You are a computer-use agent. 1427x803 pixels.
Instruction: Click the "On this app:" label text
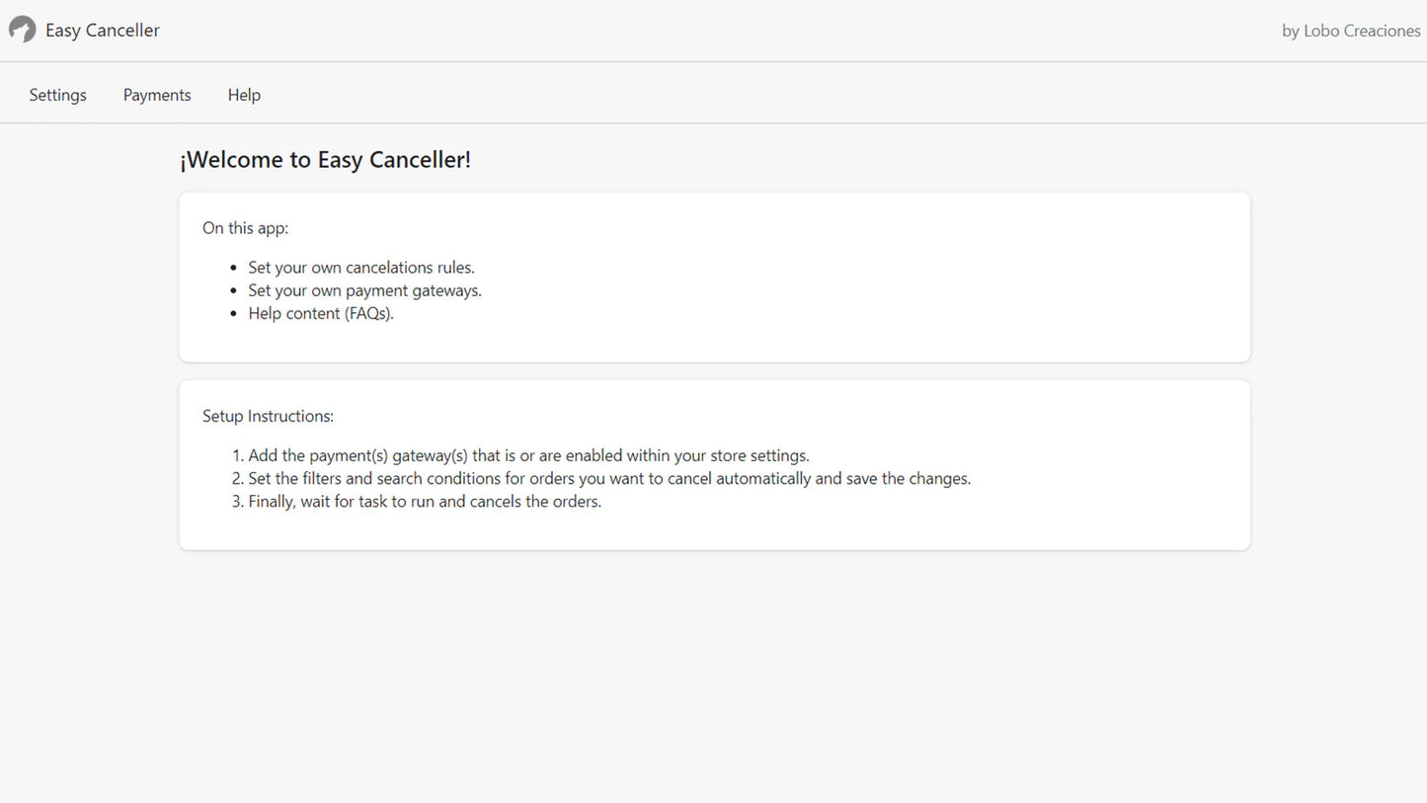[245, 227]
